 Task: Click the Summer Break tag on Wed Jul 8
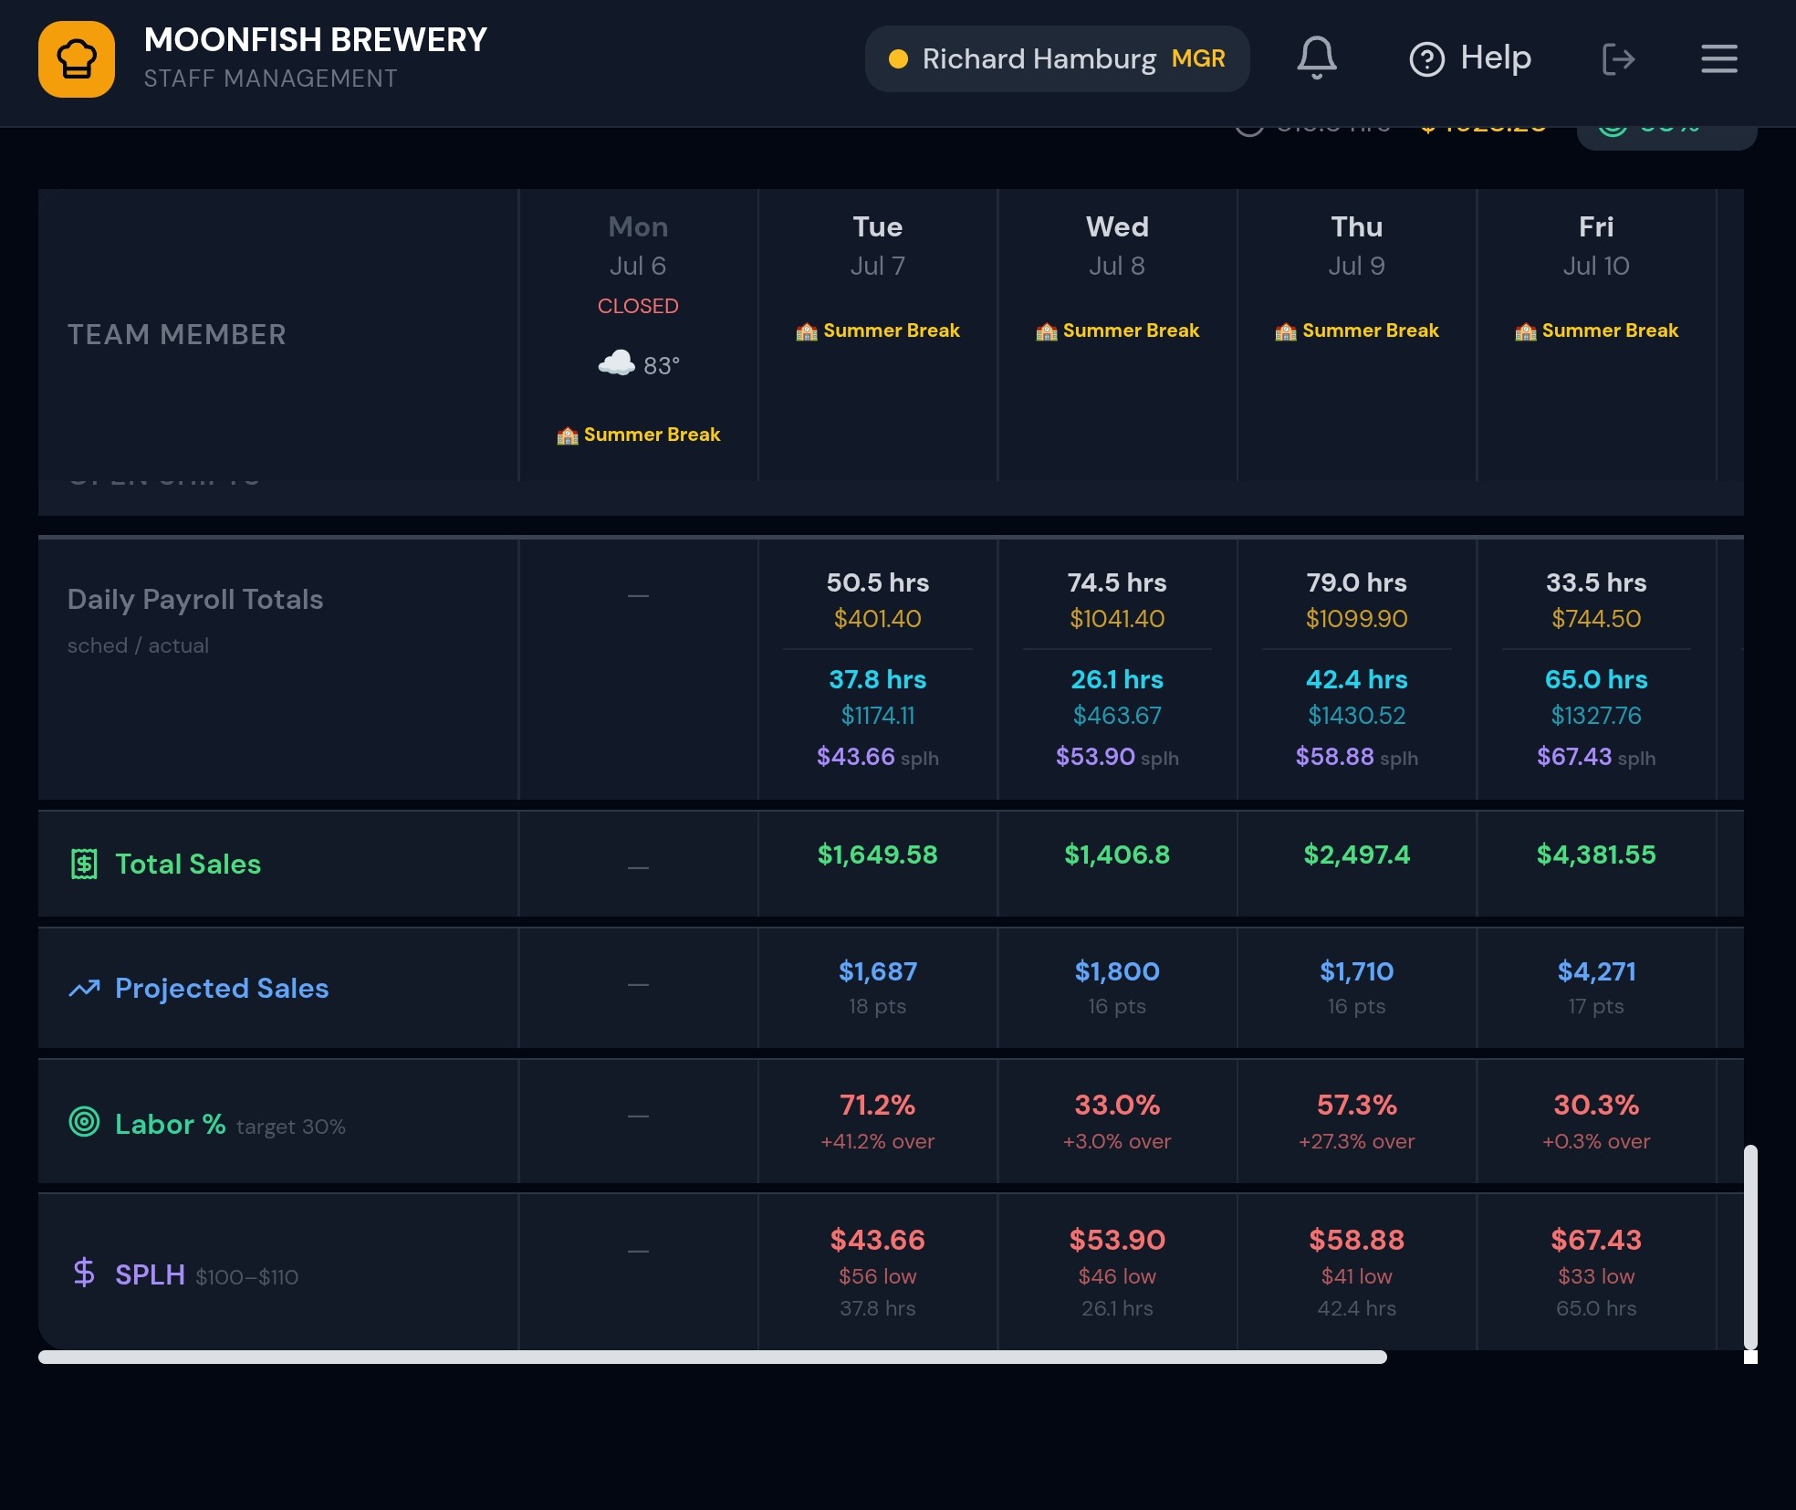[x=1117, y=330]
